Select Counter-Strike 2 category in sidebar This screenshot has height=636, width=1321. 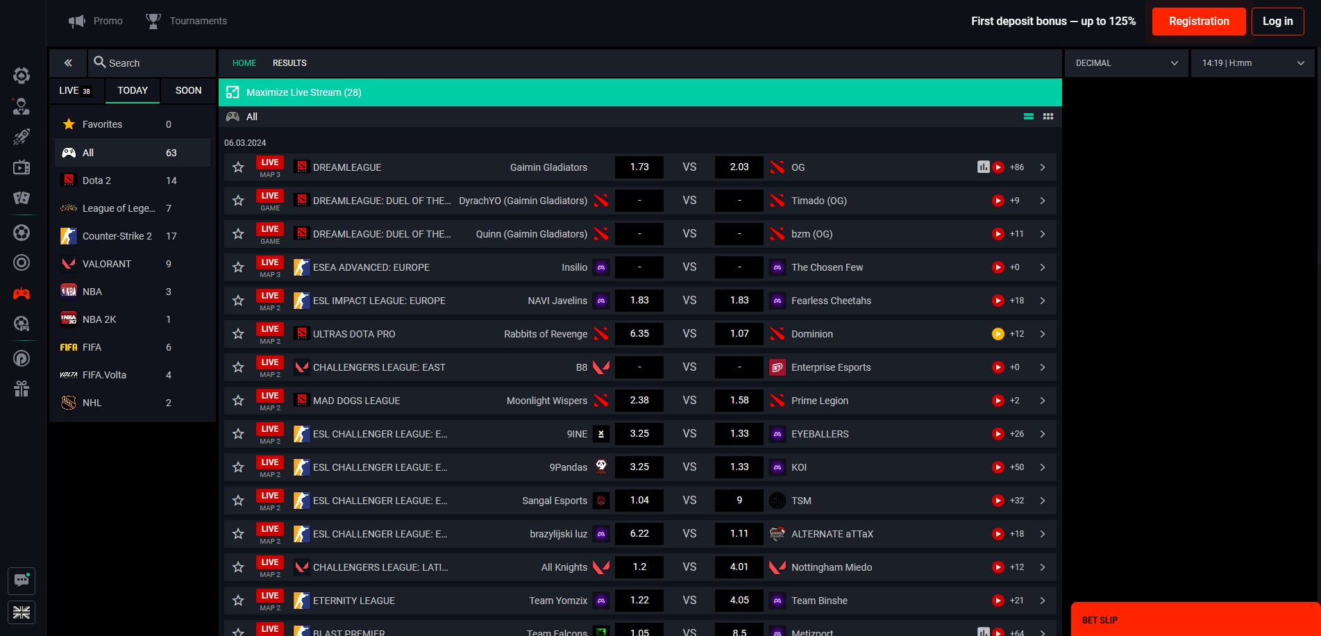pyautogui.click(x=132, y=236)
